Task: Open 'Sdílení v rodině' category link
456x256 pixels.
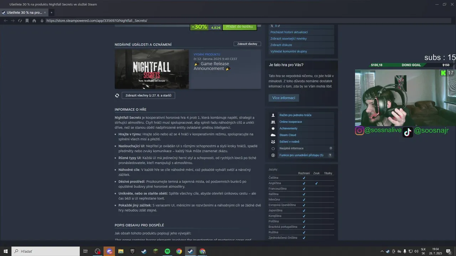Action: click(x=289, y=142)
